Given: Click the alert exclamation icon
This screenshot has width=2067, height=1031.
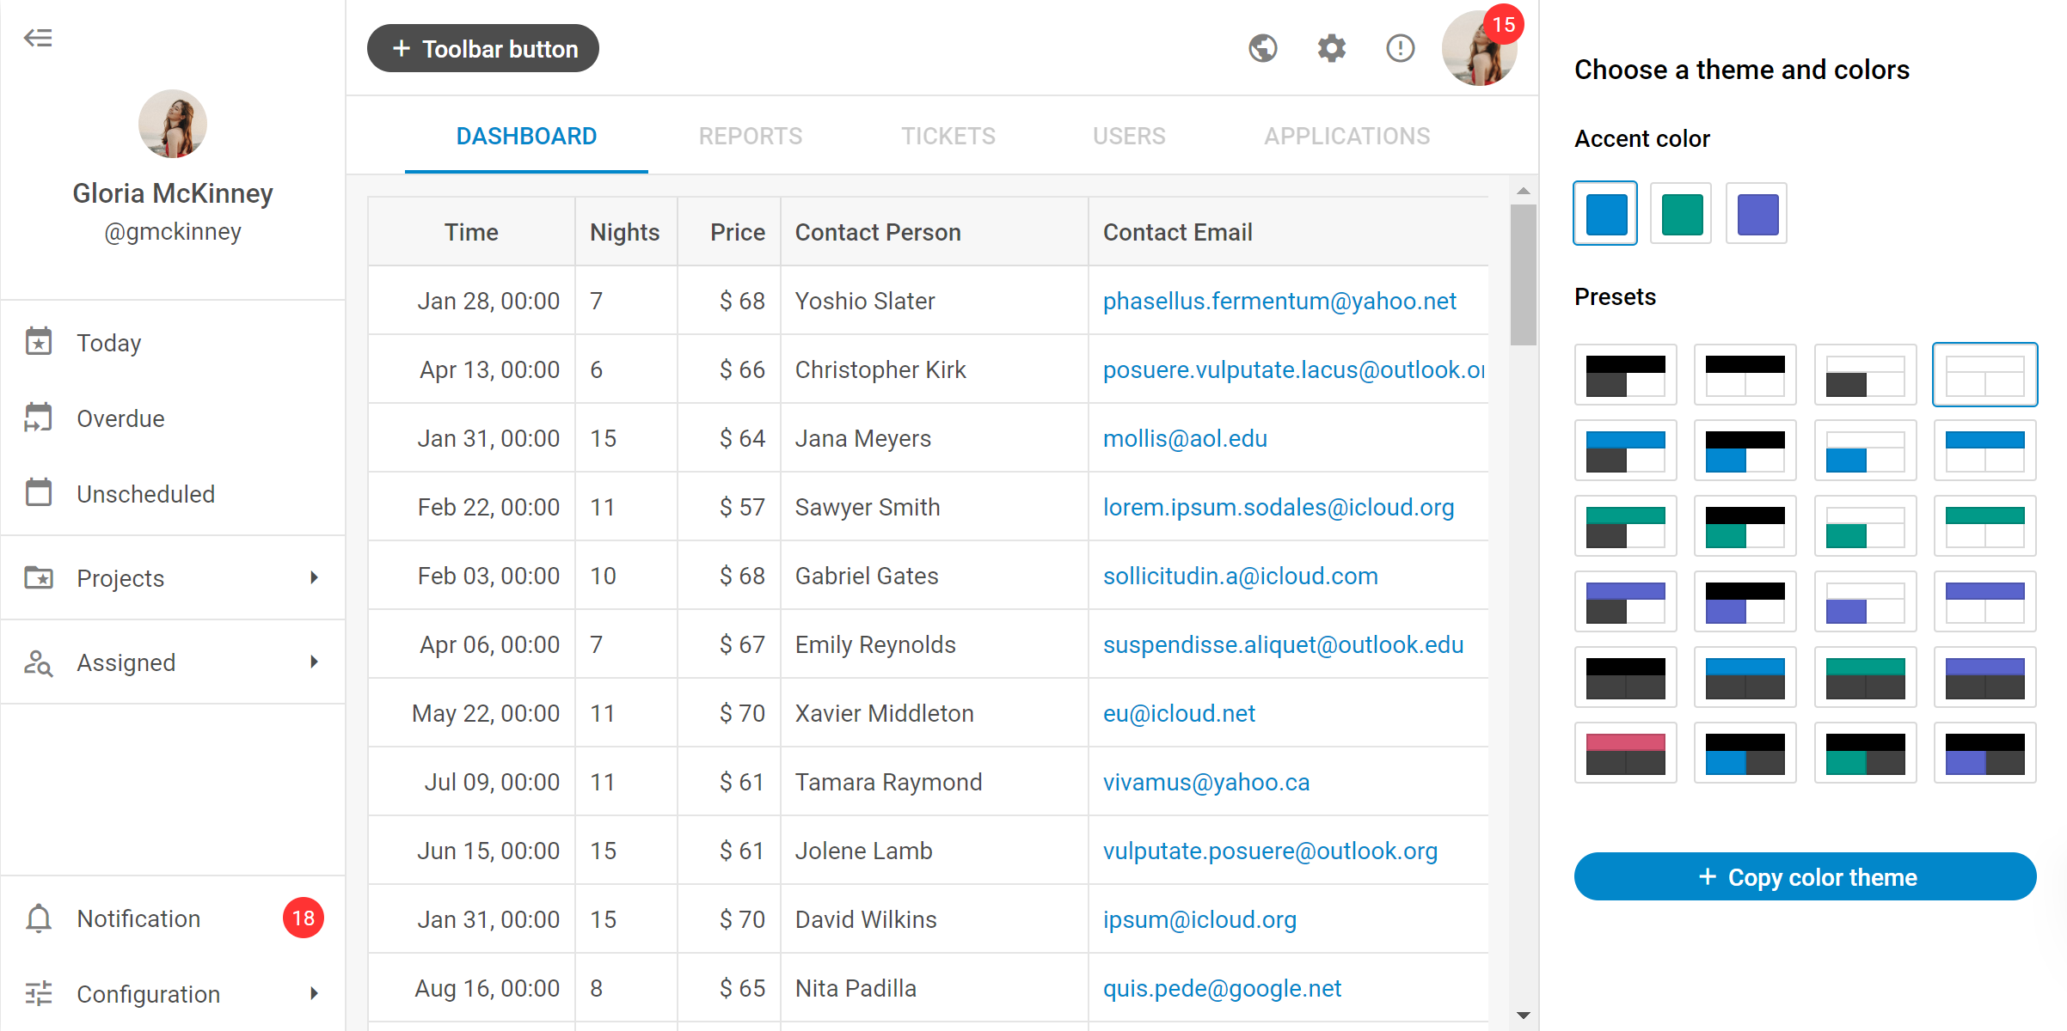Looking at the screenshot, I should (1400, 49).
